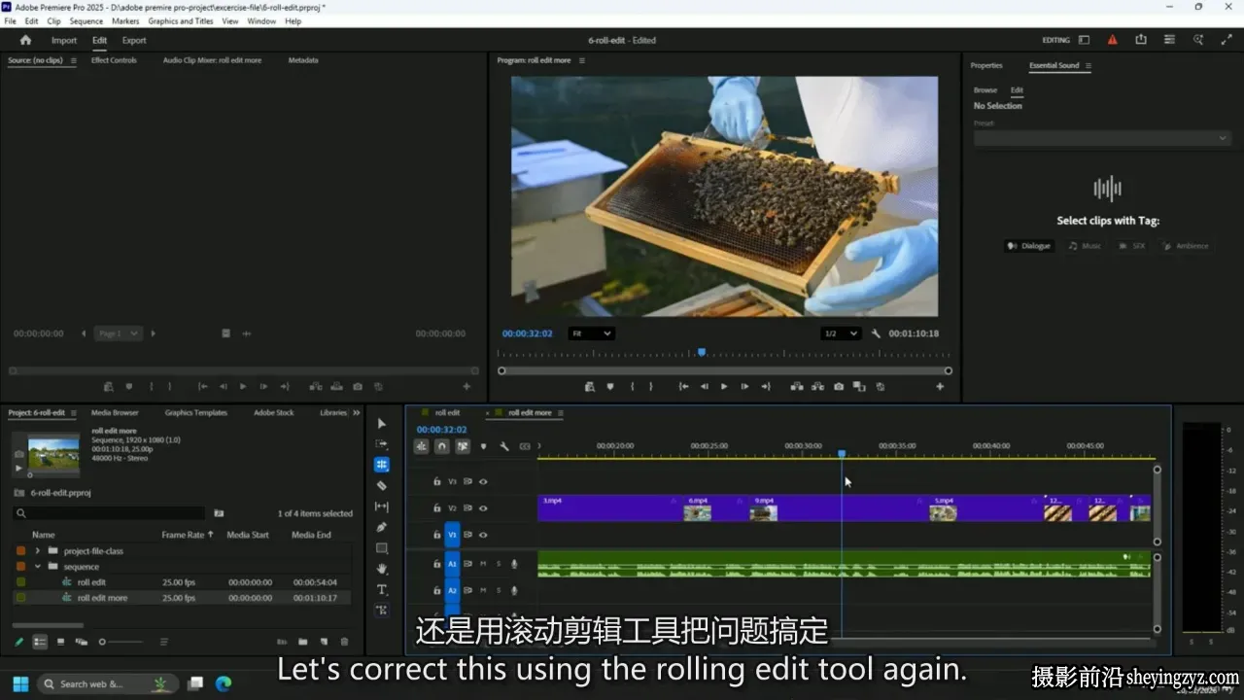Select the Rectangle tool
Viewport: 1244px width, 700px height.
click(381, 548)
